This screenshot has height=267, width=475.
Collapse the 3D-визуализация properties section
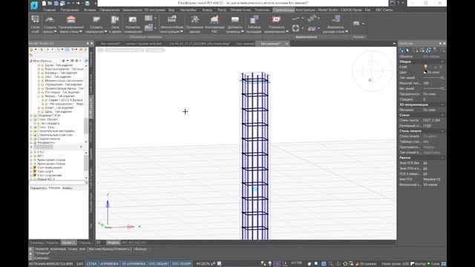[442, 105]
